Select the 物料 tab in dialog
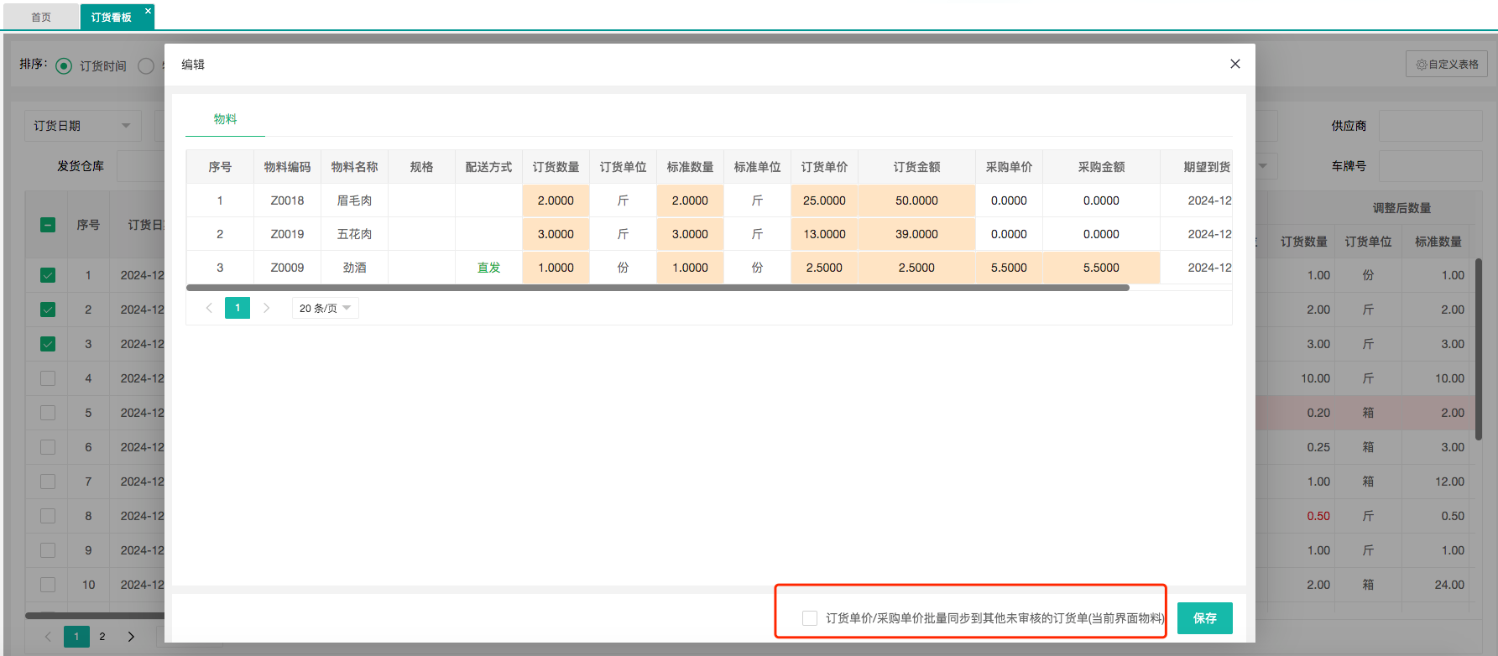This screenshot has height=656, width=1498. 225,119
